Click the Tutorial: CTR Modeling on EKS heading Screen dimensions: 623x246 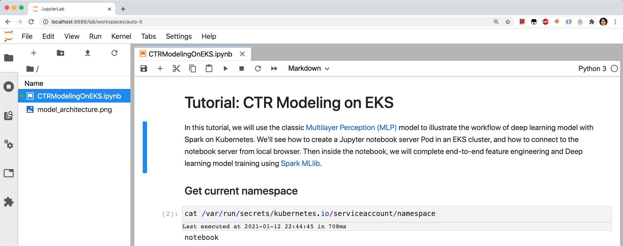point(289,103)
